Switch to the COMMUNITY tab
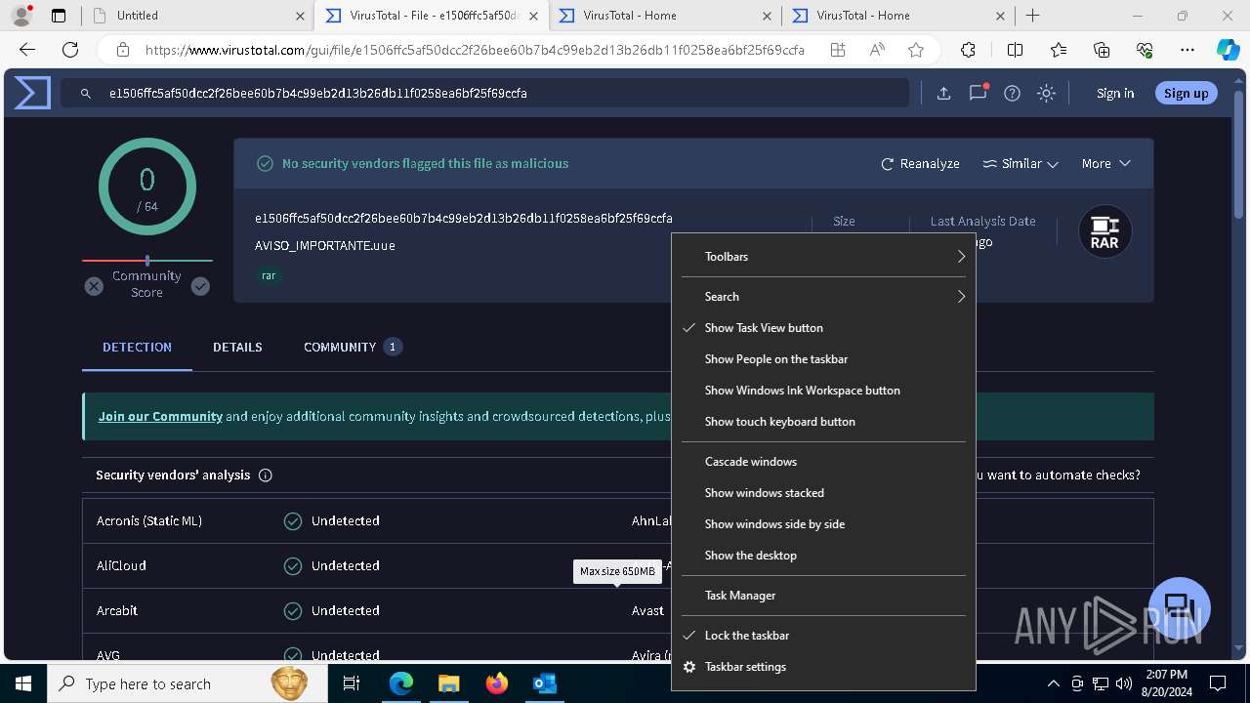 (x=353, y=348)
